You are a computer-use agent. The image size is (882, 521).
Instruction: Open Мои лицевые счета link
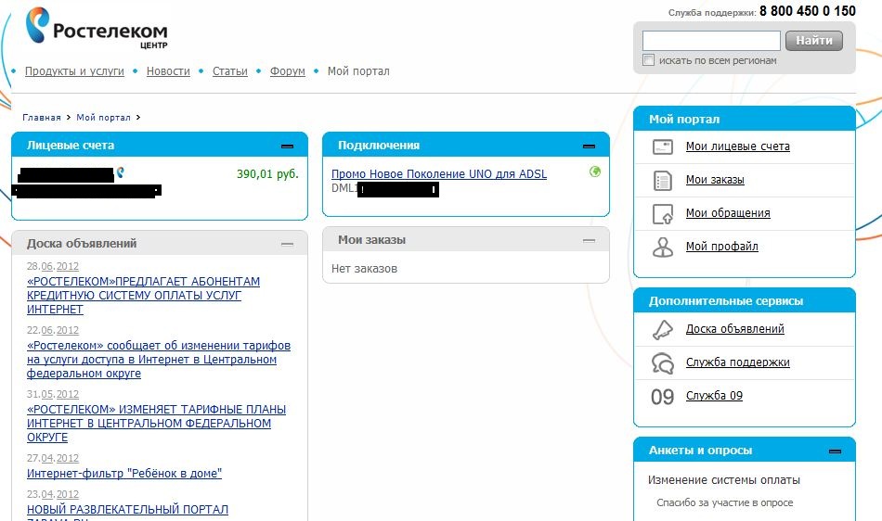tap(737, 146)
